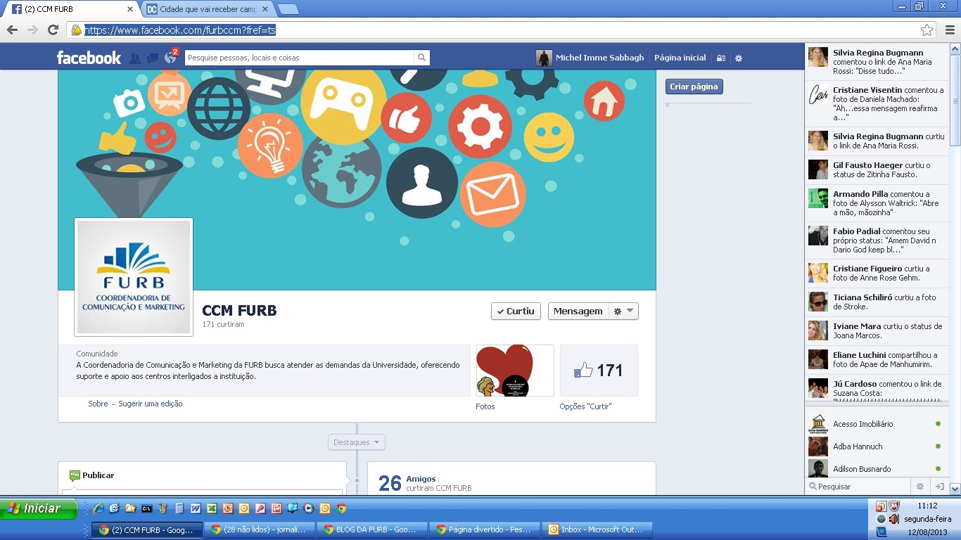Click Eliane Luchini ticker entry
961x540 pixels.
click(877, 359)
